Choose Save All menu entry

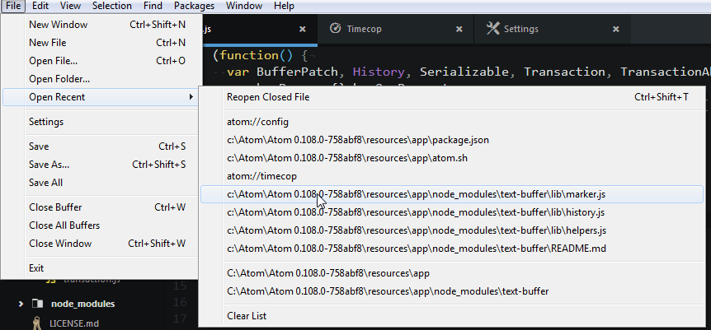tap(101, 183)
